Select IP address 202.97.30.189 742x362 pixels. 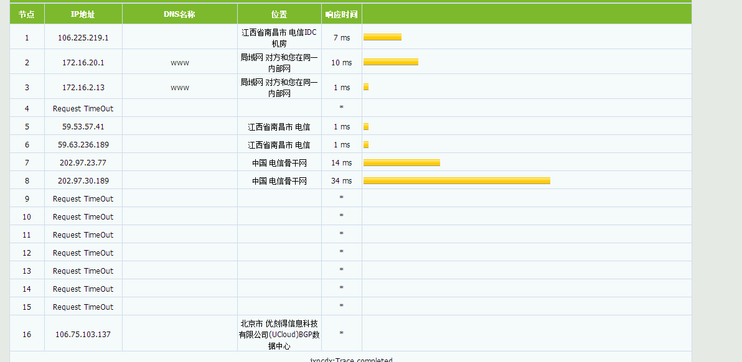(x=83, y=180)
